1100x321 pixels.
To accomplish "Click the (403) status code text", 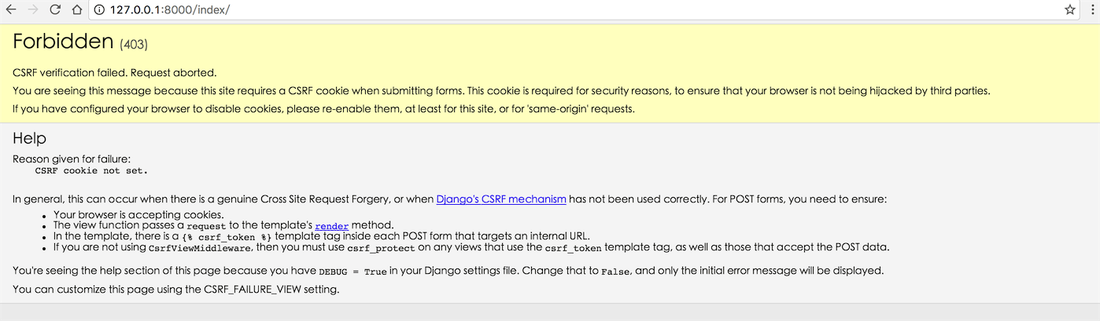I will click(134, 44).
